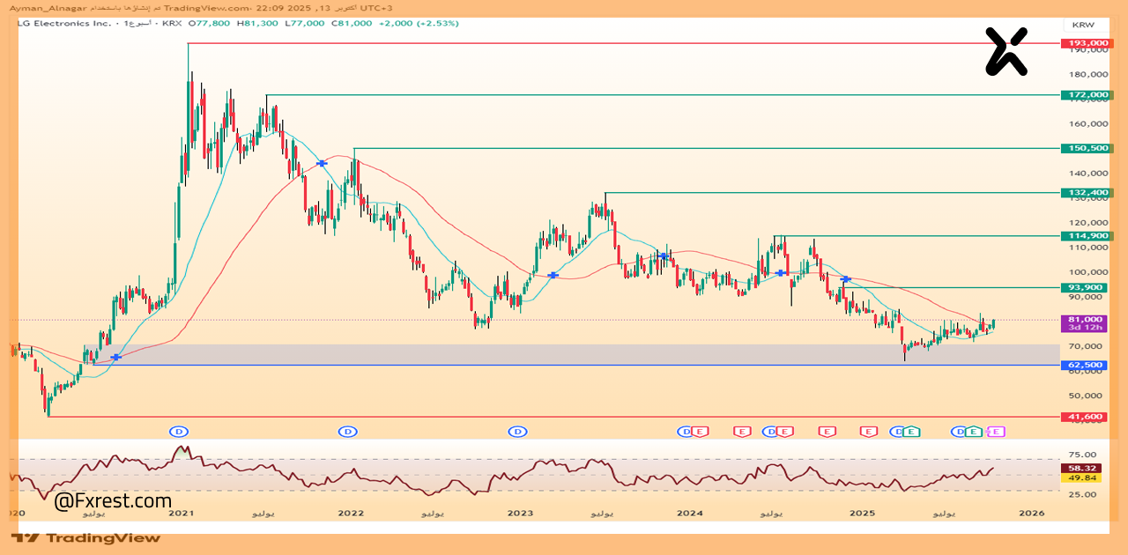This screenshot has height=555, width=1128.
Task: Click the dividend D marker near 2021
Action: (179, 431)
